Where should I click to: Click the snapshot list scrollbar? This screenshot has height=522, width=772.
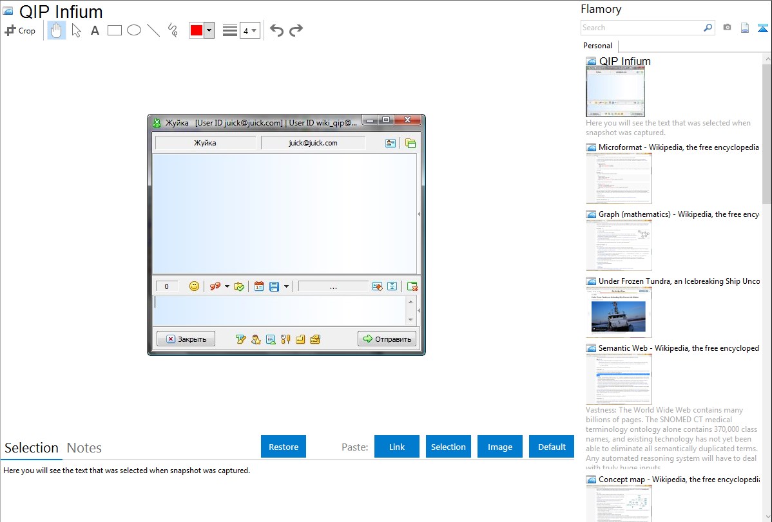767,133
